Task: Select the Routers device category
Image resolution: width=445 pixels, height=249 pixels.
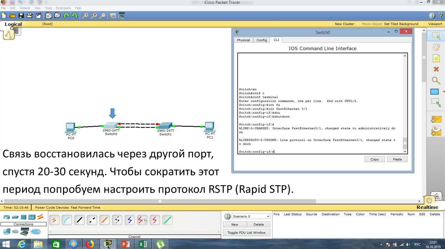Action: [x=6, y=217]
